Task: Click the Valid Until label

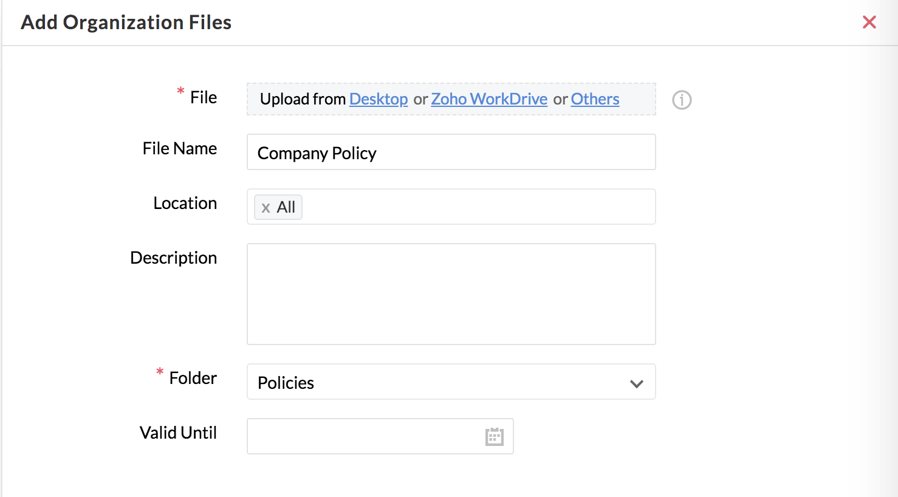Action: click(x=178, y=433)
